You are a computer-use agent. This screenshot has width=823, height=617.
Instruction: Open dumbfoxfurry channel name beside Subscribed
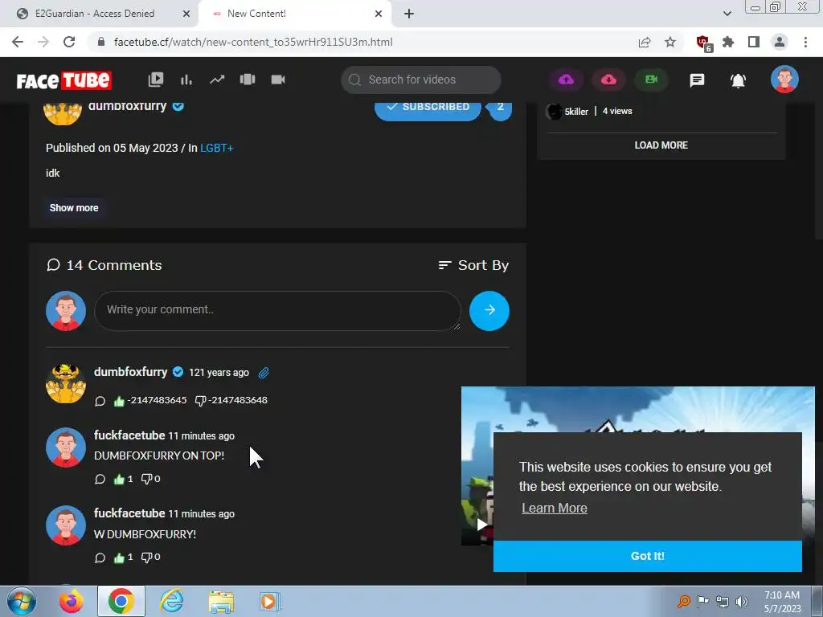[128, 107]
